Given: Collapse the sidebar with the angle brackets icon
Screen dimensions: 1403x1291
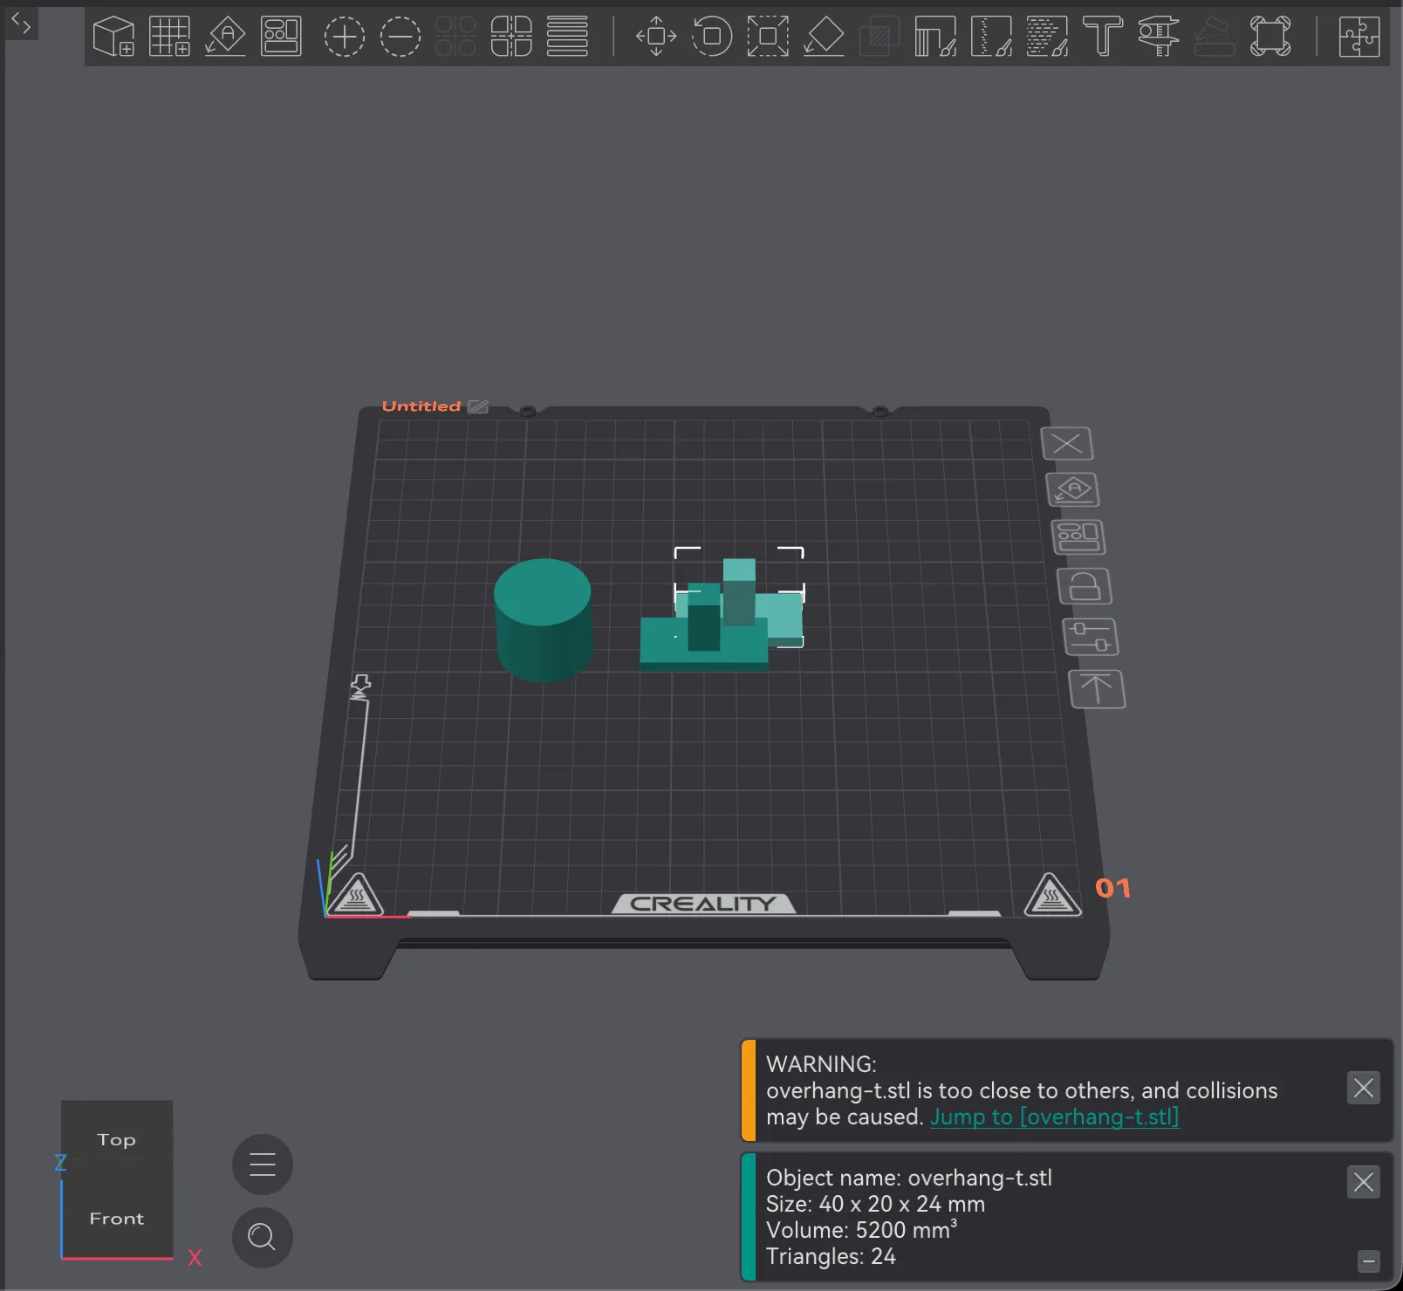Looking at the screenshot, I should 22,24.
